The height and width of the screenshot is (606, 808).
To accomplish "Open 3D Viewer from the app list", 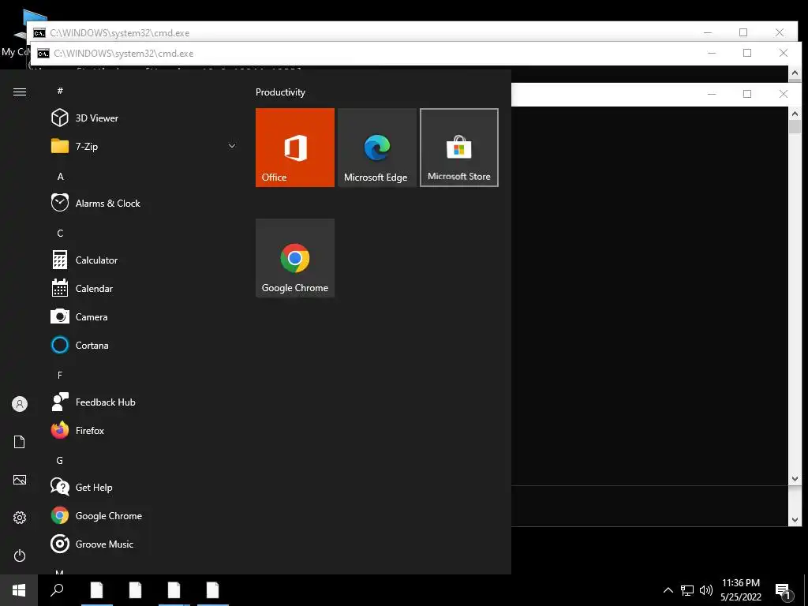I will [144, 118].
